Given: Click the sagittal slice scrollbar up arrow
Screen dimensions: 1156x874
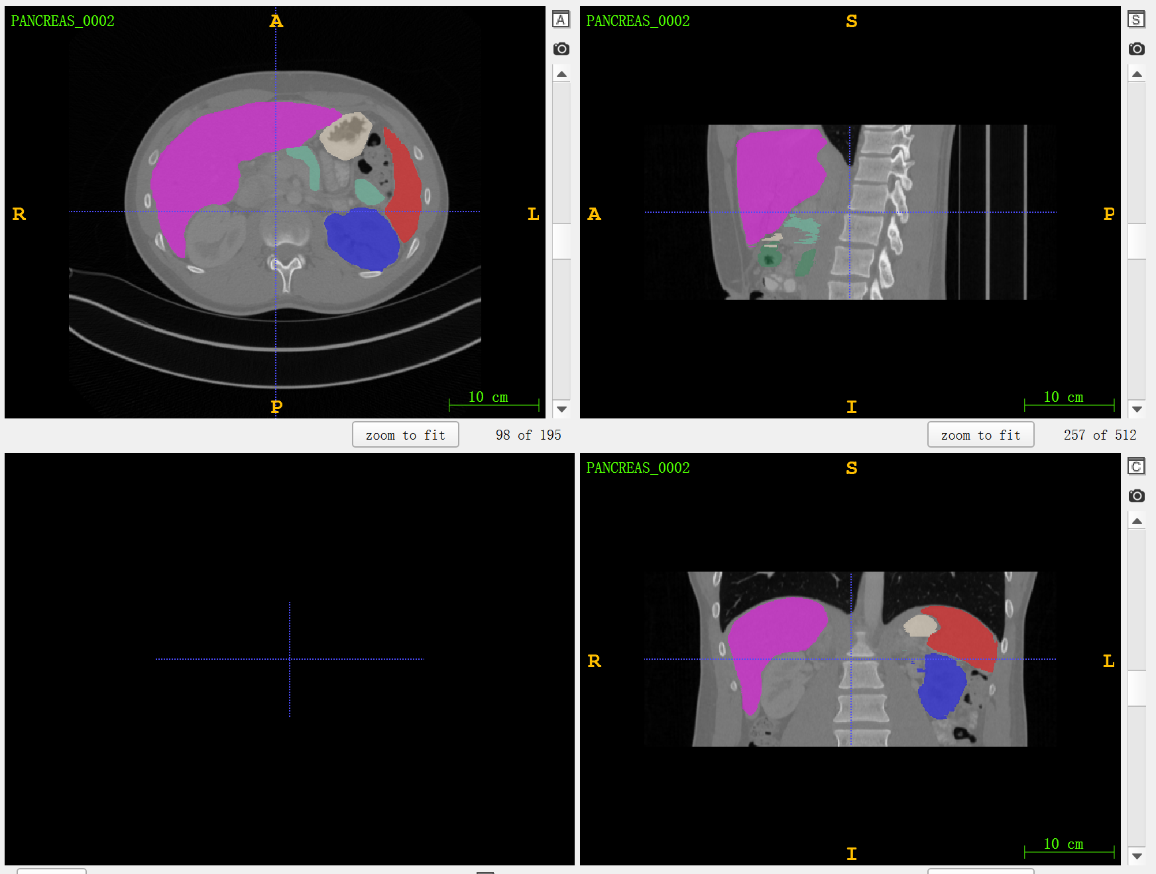Looking at the screenshot, I should click(x=1137, y=74).
